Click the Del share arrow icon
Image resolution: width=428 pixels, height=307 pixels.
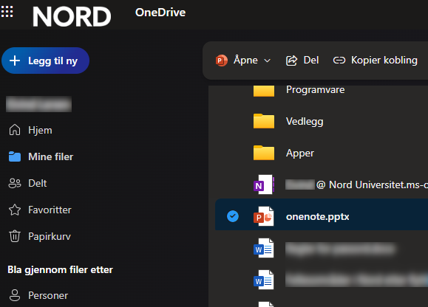coord(291,61)
